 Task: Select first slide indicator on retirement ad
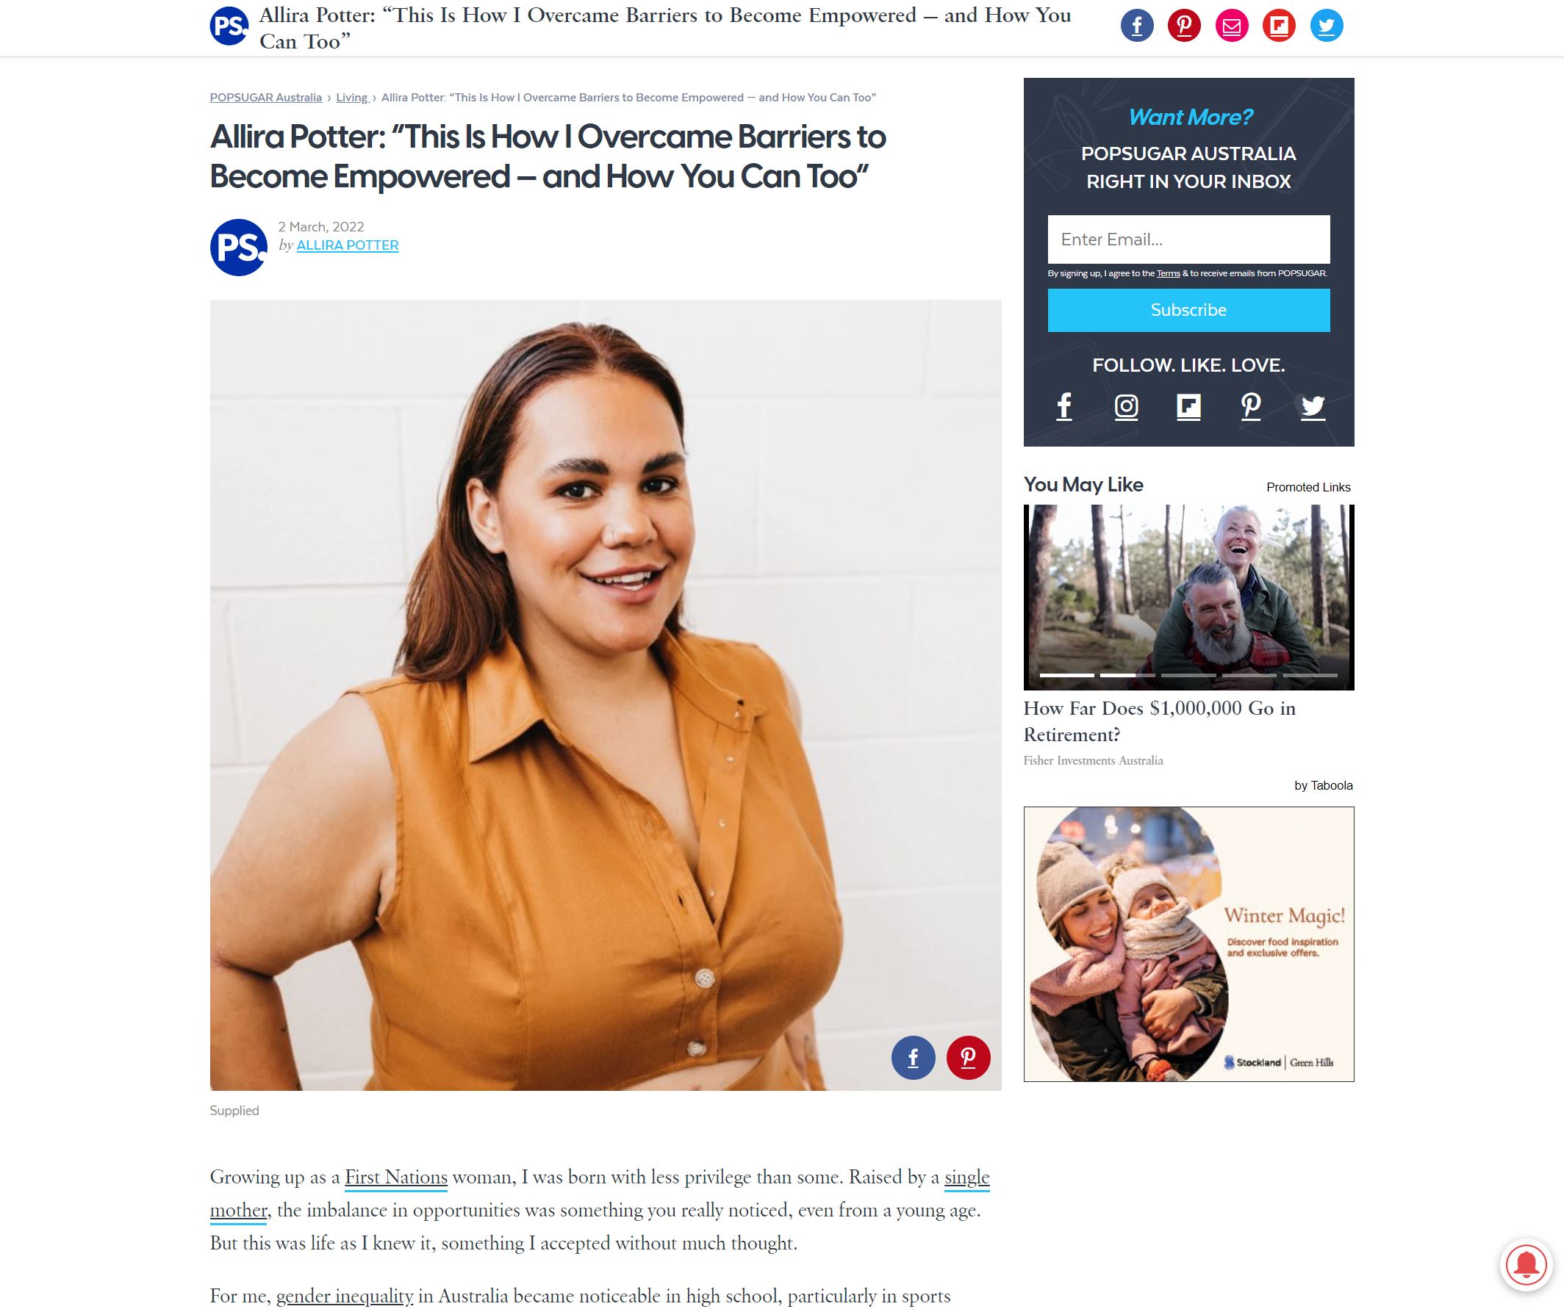click(x=1066, y=675)
